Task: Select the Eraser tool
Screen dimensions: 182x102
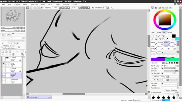Action: point(167,48)
